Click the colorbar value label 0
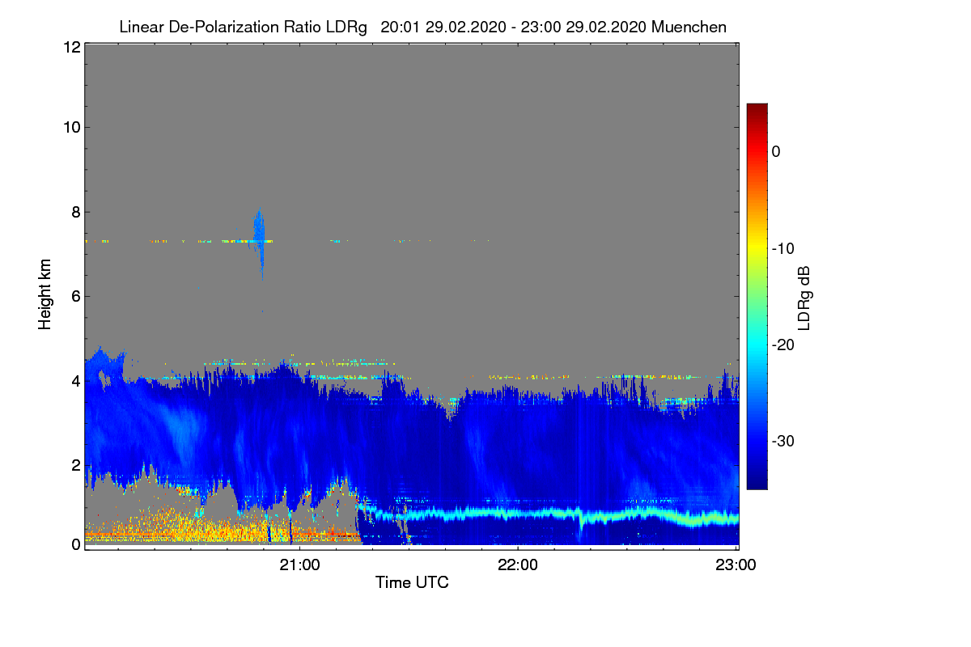Viewport: 971px width, 647px height. coord(776,151)
